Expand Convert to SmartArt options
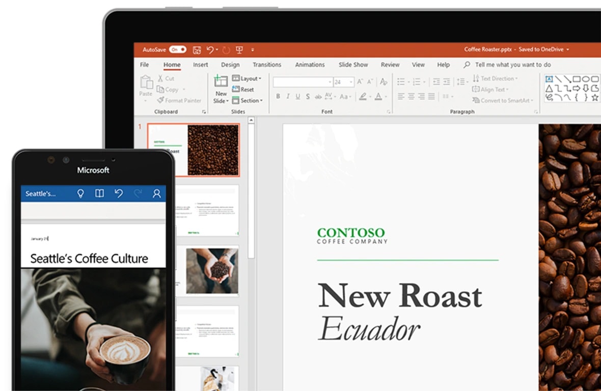This screenshot has height=391, width=601. (503, 100)
